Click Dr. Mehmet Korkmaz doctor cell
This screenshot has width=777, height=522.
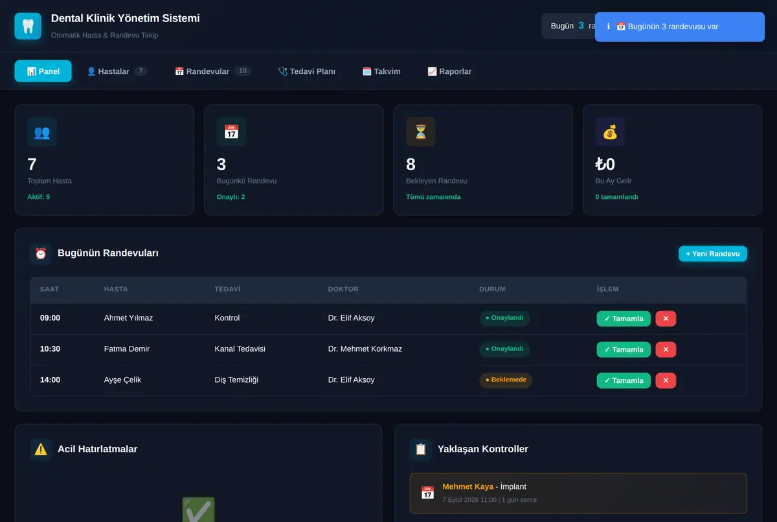(365, 349)
